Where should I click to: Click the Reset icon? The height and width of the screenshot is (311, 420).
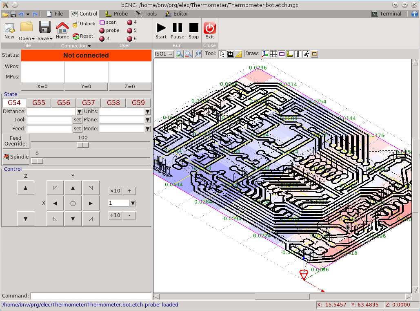[x=83, y=36]
